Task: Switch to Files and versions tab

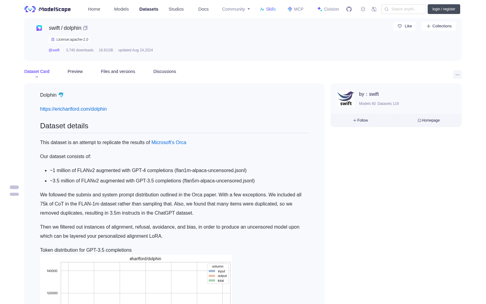Action: [x=118, y=71]
